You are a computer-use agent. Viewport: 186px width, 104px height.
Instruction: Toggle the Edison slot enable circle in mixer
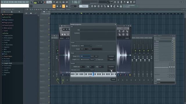pyautogui.click(x=172, y=41)
